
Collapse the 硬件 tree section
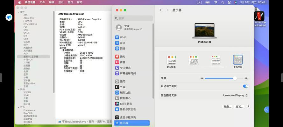pos(18,12)
